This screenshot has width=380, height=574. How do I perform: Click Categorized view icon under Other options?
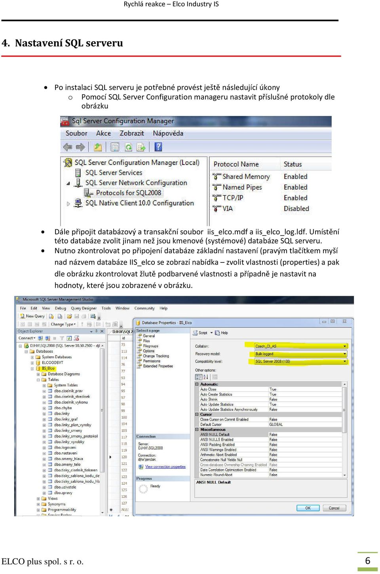click(x=199, y=377)
